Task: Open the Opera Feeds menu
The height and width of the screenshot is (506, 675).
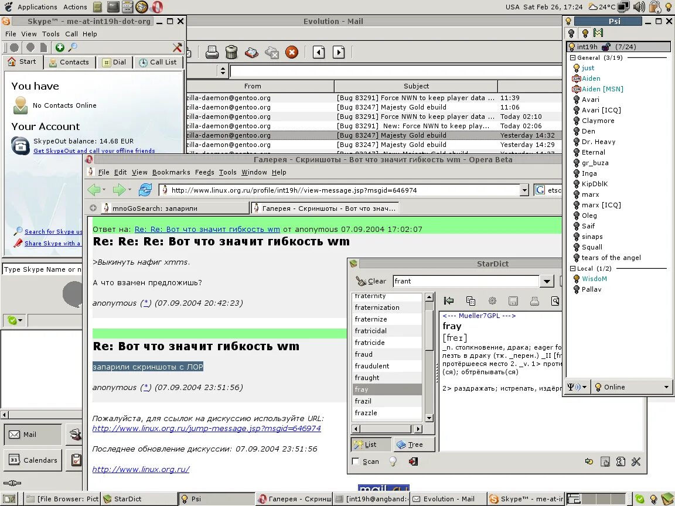Action: pyautogui.click(x=204, y=172)
